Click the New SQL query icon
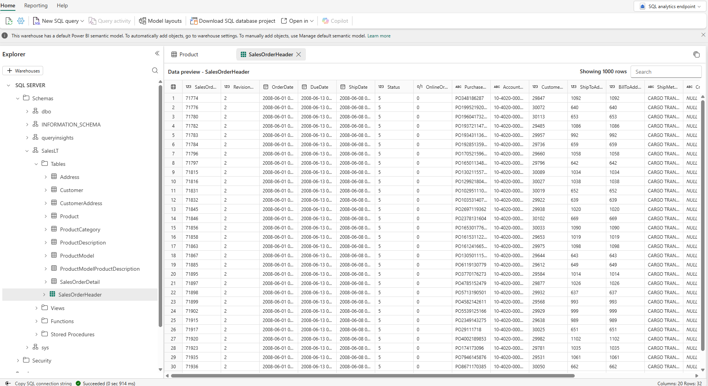The width and height of the screenshot is (708, 386). pos(36,21)
